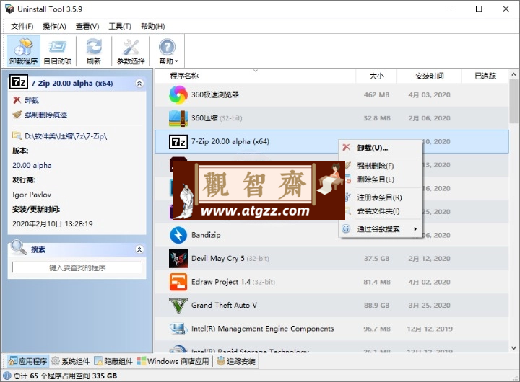Click the red X uninstall icon in context menu

pos(346,147)
